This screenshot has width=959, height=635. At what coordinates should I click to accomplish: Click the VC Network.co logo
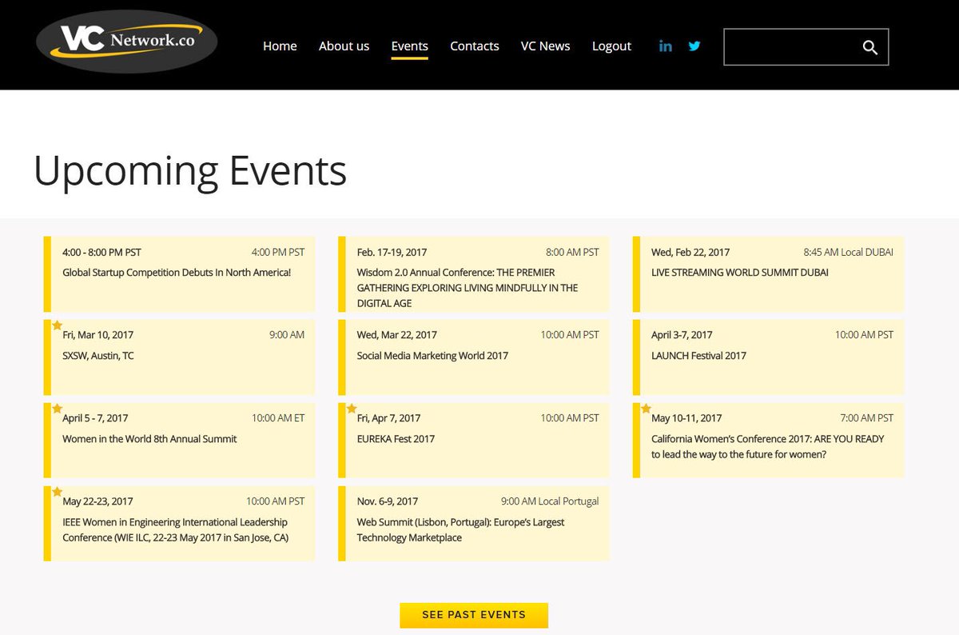(x=127, y=42)
